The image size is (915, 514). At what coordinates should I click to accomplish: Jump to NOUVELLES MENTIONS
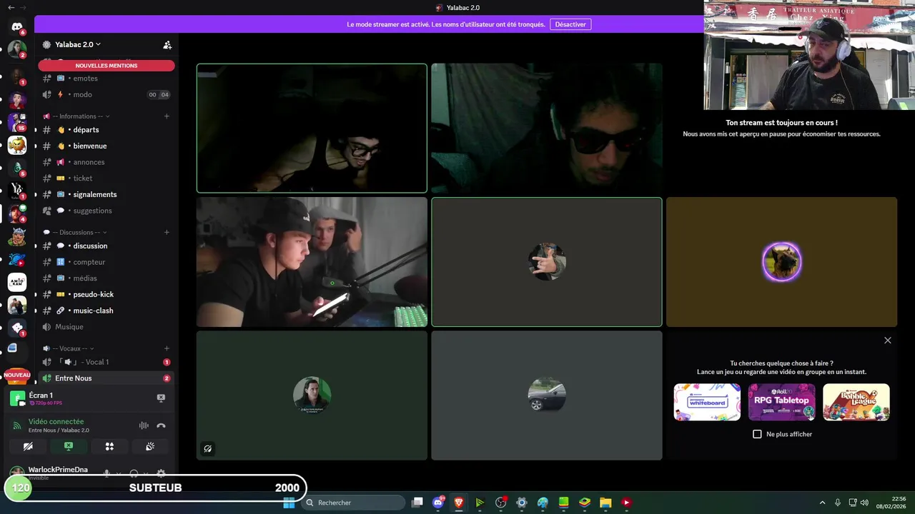pyautogui.click(x=107, y=66)
